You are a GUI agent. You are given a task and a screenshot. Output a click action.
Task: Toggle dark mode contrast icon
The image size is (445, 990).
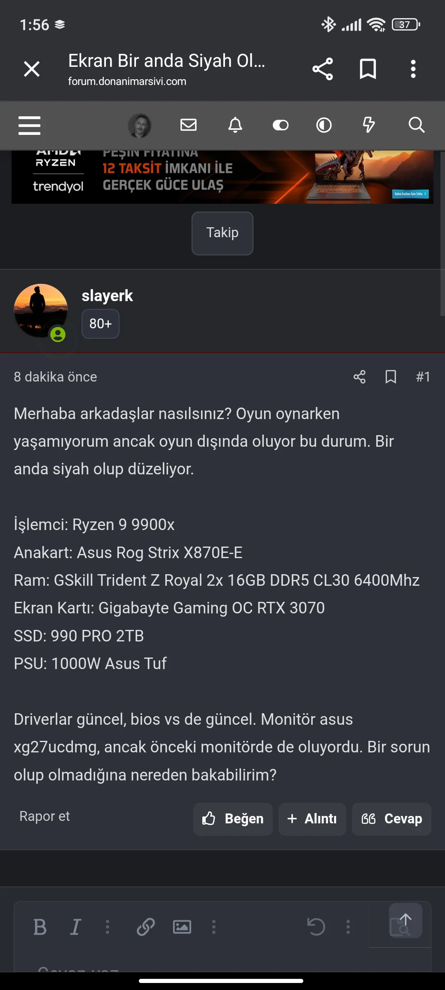[x=324, y=125]
